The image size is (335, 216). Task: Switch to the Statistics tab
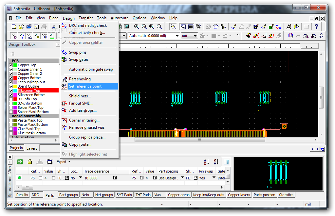286,195
